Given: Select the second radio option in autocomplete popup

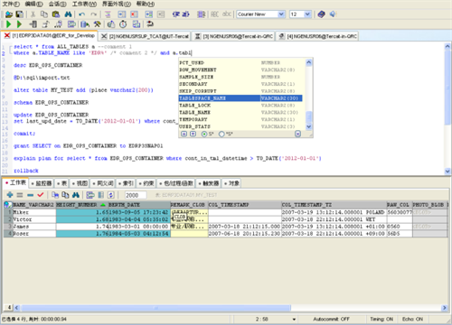Looking at the screenshot, I should click(221, 134).
